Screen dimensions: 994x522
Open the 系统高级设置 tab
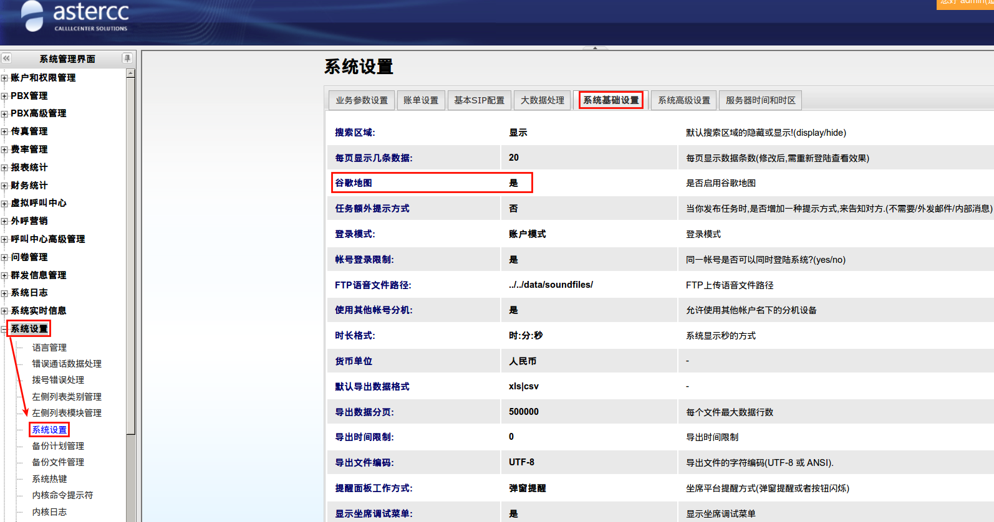pyautogui.click(x=684, y=100)
